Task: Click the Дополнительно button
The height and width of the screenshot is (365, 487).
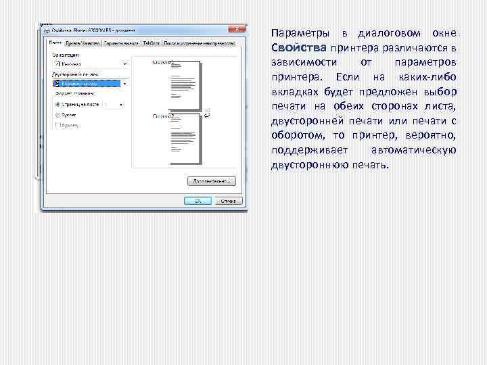Action: point(212,181)
